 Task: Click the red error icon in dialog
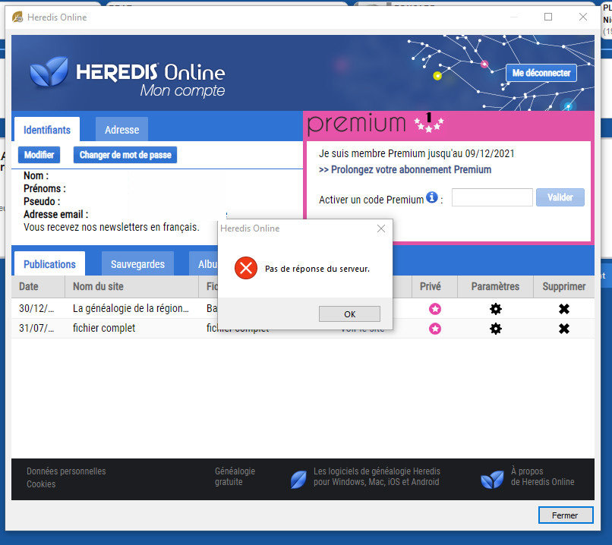pyautogui.click(x=246, y=268)
